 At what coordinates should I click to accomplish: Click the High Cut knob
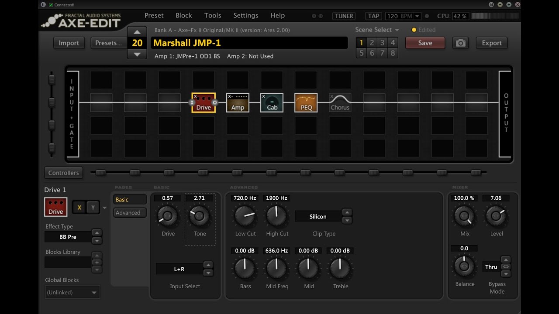click(x=277, y=215)
